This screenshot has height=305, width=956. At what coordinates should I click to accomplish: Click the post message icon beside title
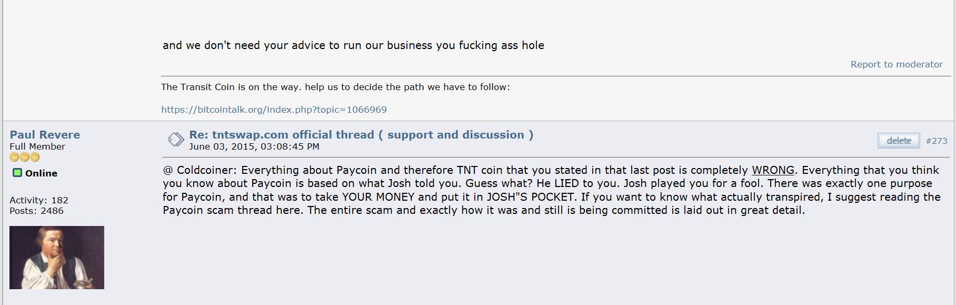click(176, 140)
